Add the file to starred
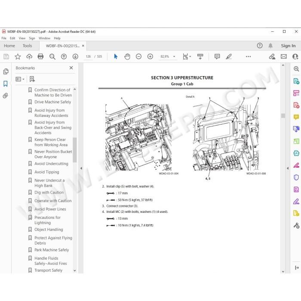The width and height of the screenshot is (301, 301). click(18, 56)
